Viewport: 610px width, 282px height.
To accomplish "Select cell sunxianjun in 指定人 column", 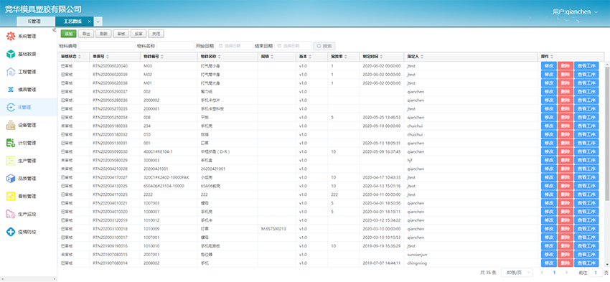I will coord(417,255).
